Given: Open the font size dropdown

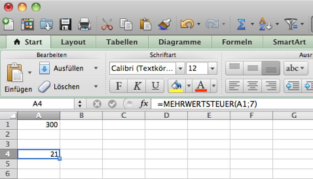Looking at the screenshot, I should point(212,68).
